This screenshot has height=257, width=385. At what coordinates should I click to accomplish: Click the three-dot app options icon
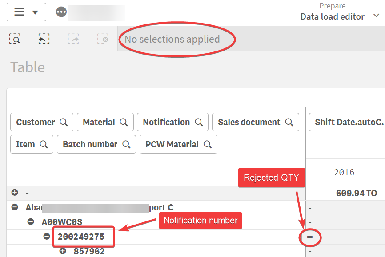pos(61,12)
